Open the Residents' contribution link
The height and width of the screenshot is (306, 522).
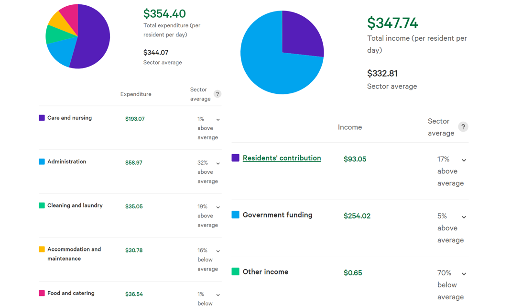pos(282,158)
